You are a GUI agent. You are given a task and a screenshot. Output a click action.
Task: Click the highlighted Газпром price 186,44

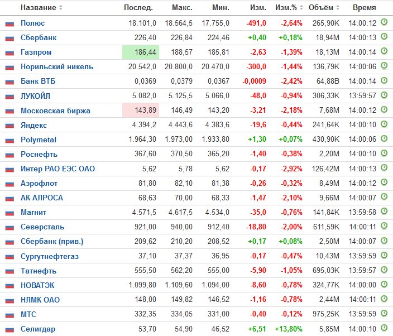click(x=141, y=52)
